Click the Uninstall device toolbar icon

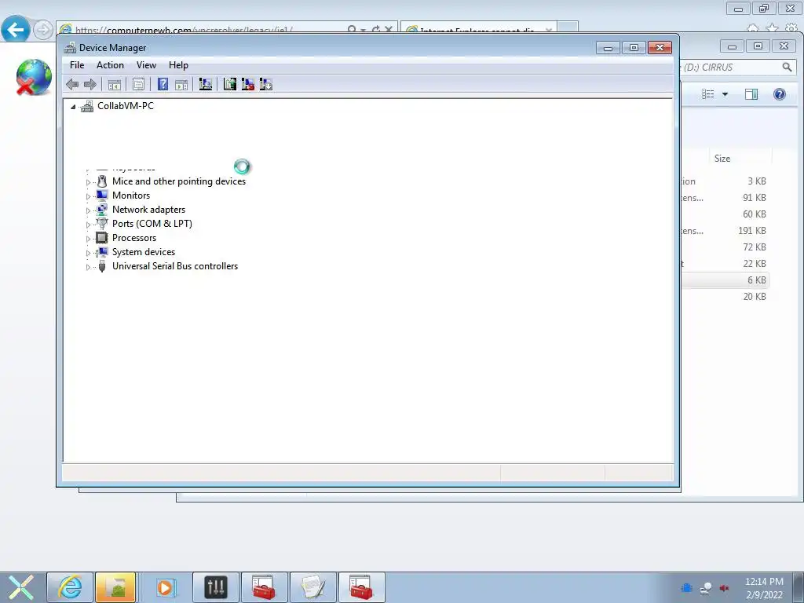(x=248, y=84)
